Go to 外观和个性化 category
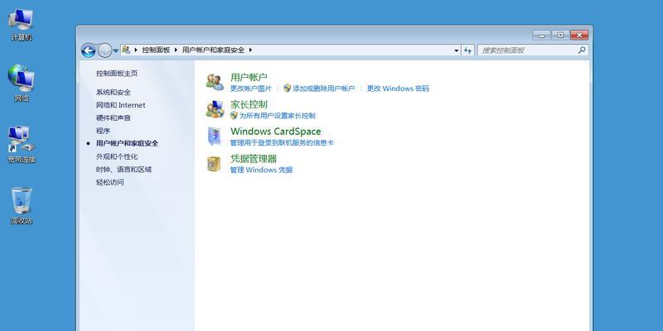Screen dimensions: 663x331 pos(117,156)
